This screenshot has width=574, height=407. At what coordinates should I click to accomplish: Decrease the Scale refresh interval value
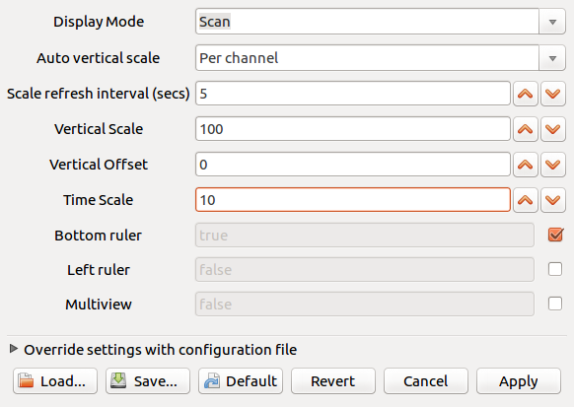pos(552,94)
